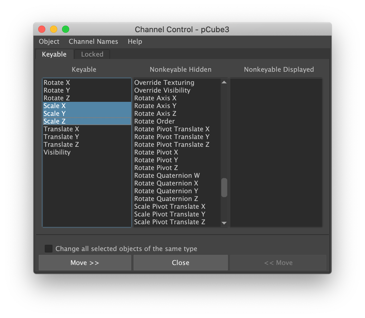Select Scale Pivot Translate X
This screenshot has height=318, width=365.
tap(170, 207)
